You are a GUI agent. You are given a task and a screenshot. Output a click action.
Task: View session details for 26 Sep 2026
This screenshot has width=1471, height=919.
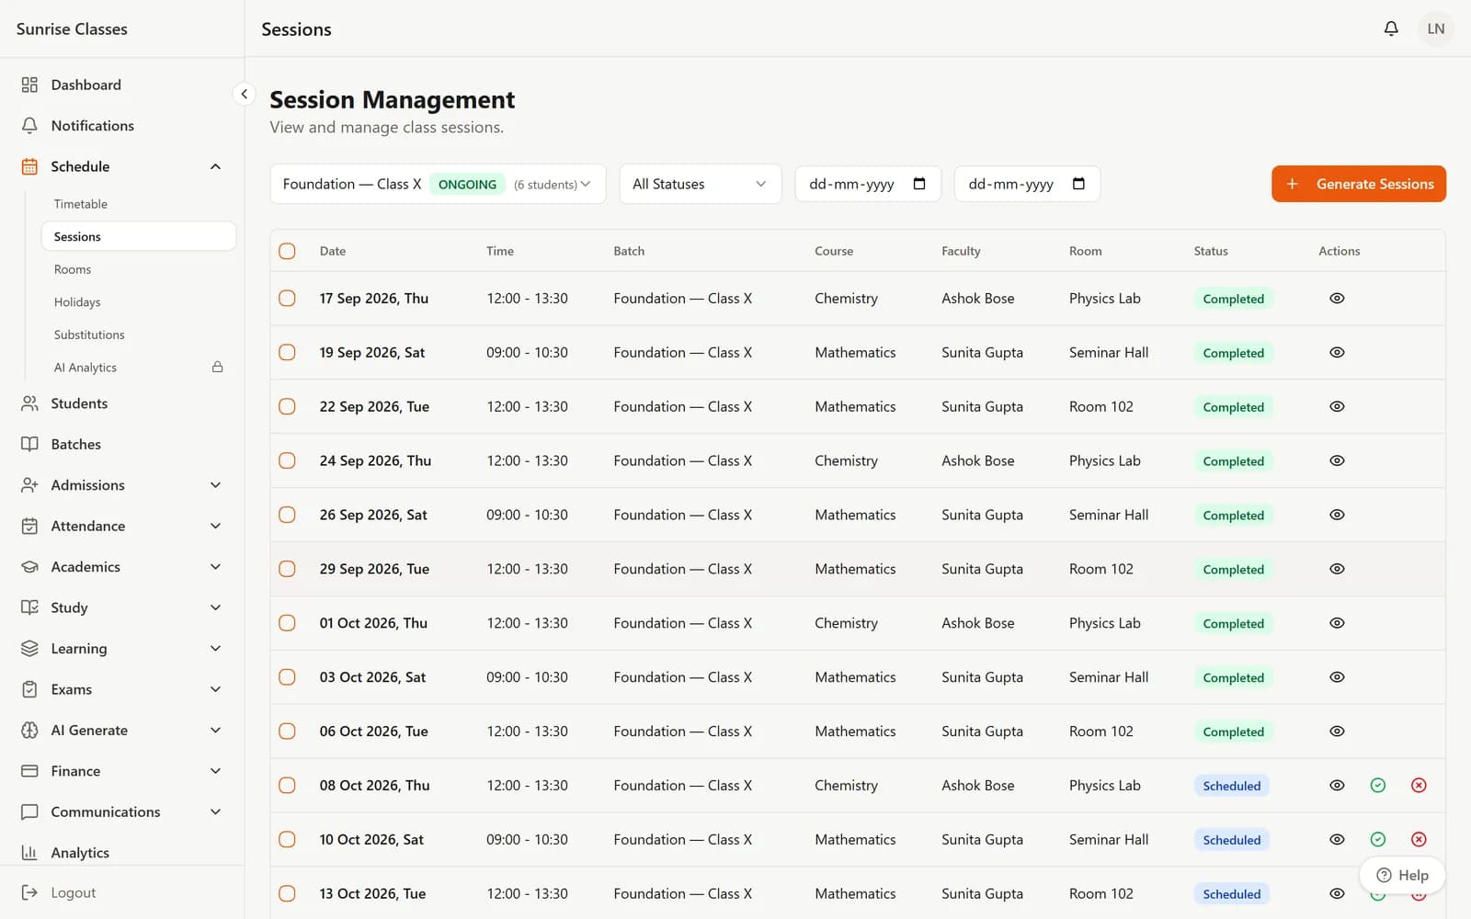(x=1337, y=516)
